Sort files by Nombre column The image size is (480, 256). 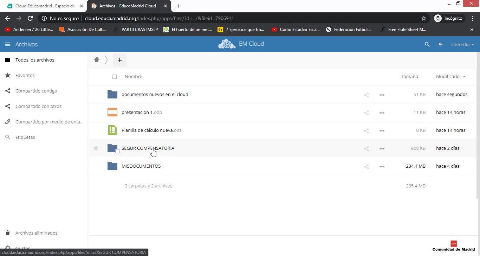click(x=134, y=76)
